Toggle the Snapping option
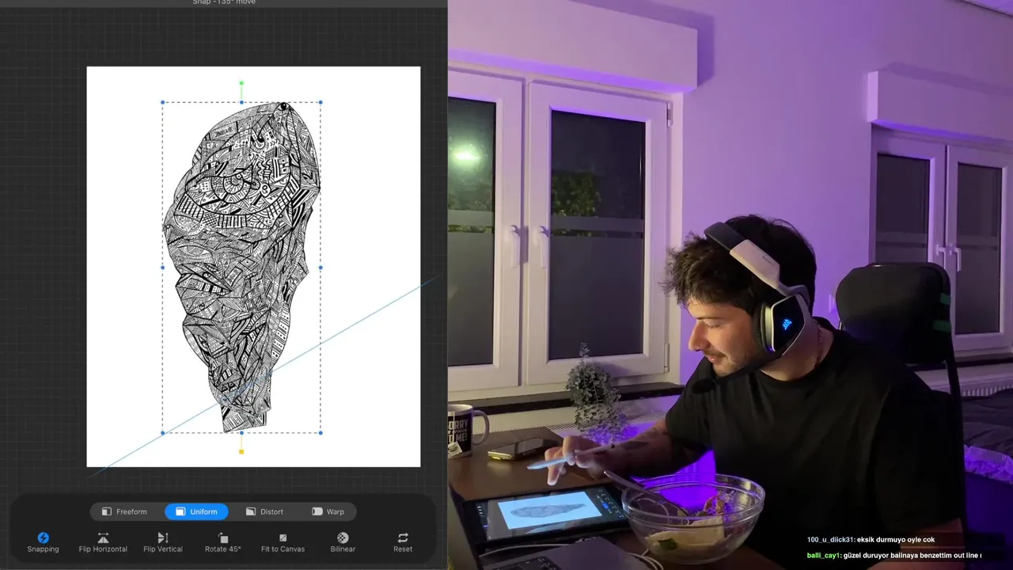The image size is (1013, 570). click(43, 542)
